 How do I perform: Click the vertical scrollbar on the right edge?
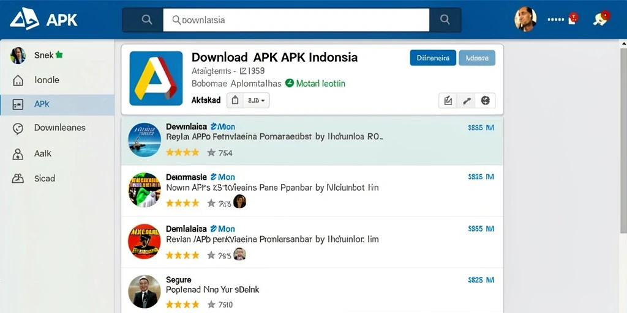[x=624, y=141]
